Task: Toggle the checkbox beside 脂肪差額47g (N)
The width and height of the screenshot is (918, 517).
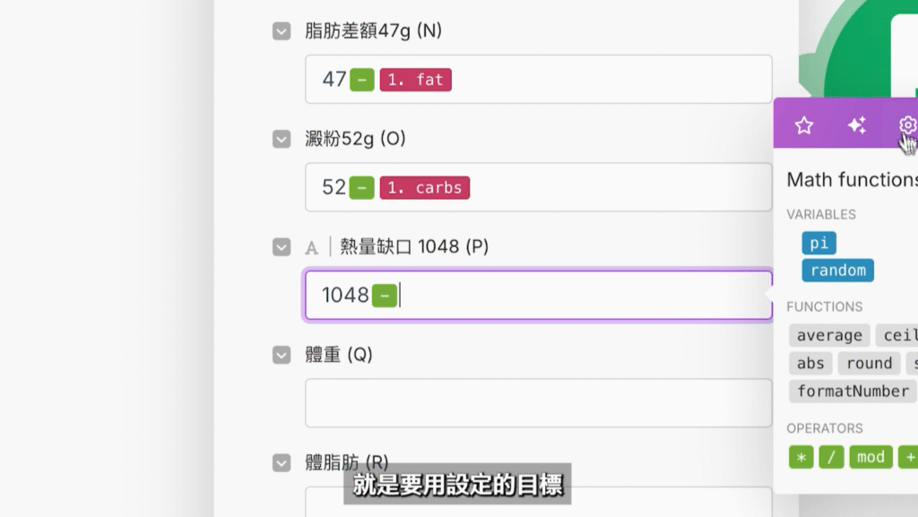Action: [281, 31]
